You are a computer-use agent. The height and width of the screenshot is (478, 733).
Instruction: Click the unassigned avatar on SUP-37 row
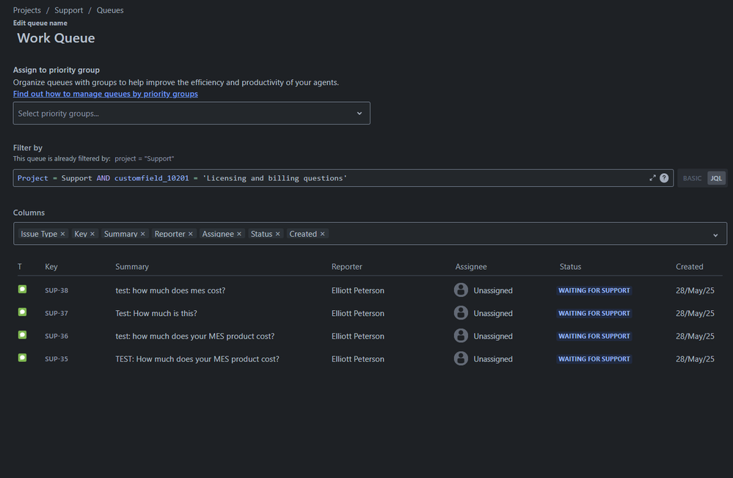point(461,313)
